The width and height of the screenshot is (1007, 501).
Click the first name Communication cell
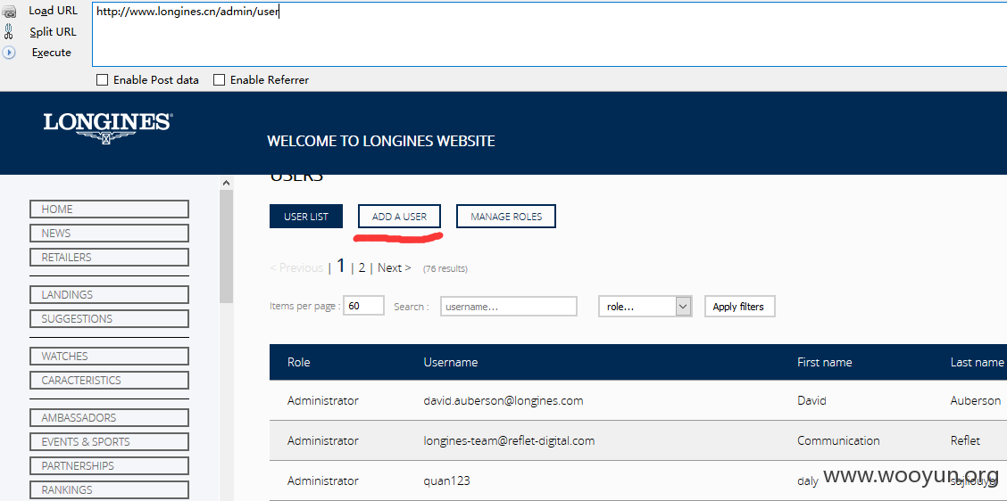pos(839,440)
